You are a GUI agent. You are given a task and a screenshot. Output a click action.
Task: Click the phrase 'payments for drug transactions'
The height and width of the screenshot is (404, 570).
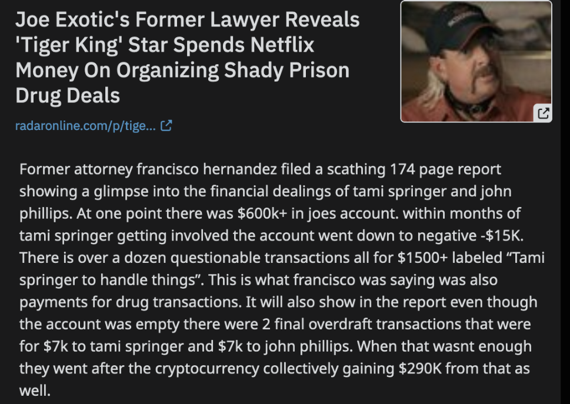coord(130,302)
